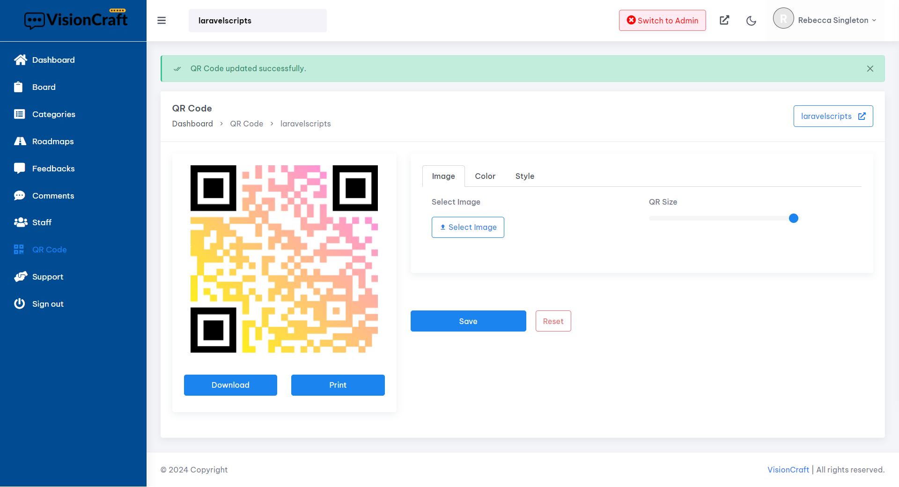Click Switch to Admin button
899x487 pixels.
(662, 21)
